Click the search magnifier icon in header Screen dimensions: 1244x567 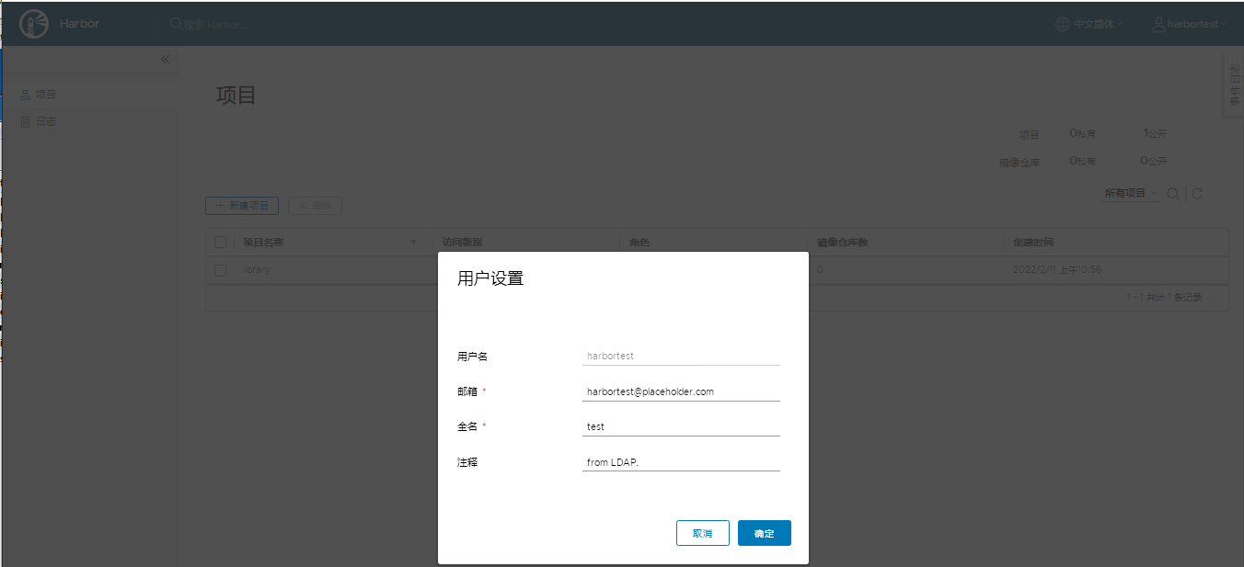tap(176, 24)
